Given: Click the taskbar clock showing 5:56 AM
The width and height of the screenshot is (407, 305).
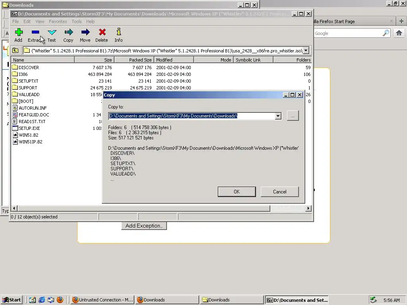Looking at the screenshot, I should pos(391,300).
